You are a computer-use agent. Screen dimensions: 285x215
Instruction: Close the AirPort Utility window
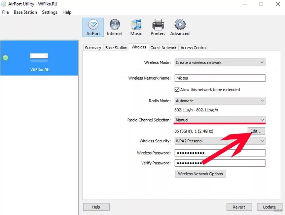tap(277, 4)
